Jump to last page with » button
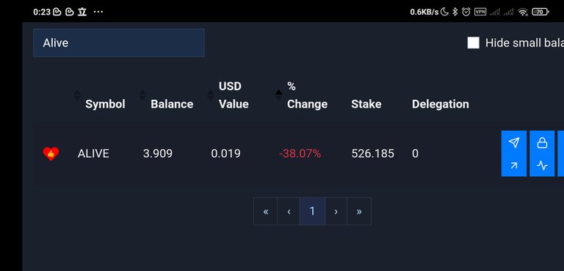 click(x=359, y=212)
